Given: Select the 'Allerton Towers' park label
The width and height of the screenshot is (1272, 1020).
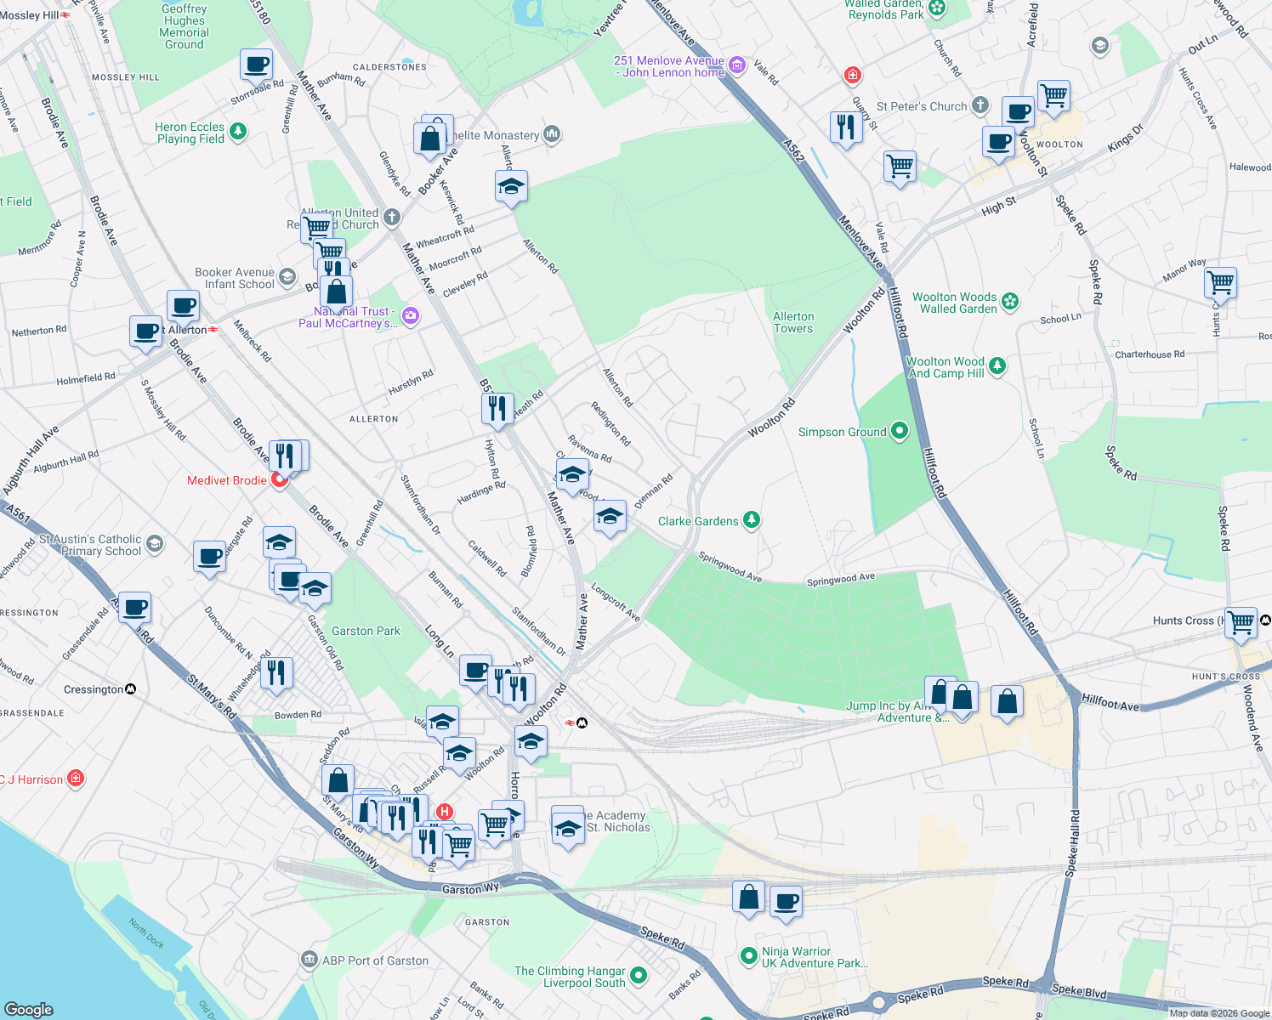Looking at the screenshot, I should [x=793, y=322].
